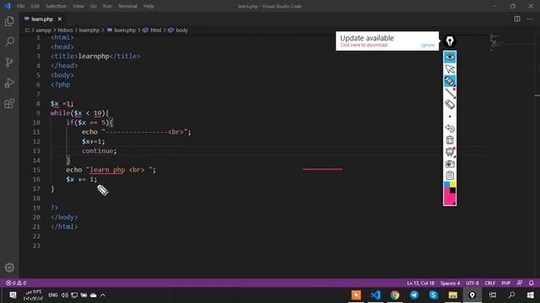Open Telegram from the taskbar
Image resolution: width=540 pixels, height=303 pixels.
414,295
